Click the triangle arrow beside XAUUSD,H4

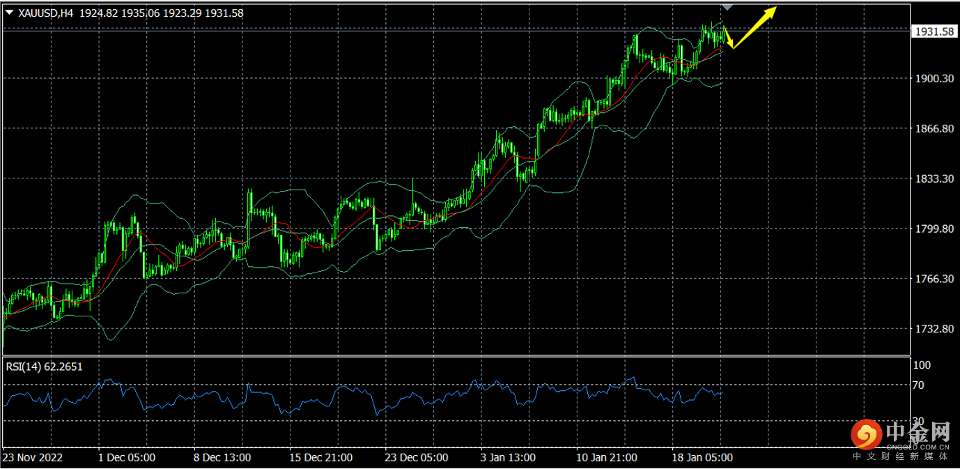[10, 13]
